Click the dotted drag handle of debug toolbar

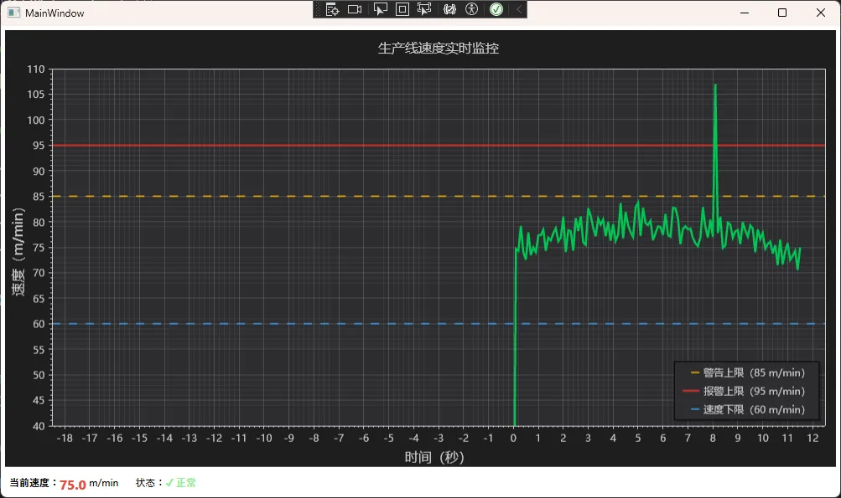pos(318,9)
